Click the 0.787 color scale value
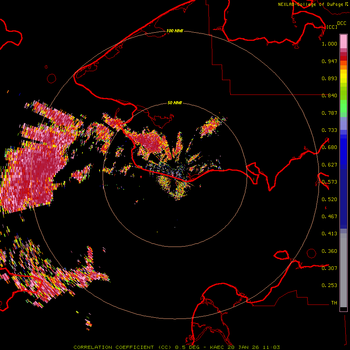Viewport: 350px width, 350px height. 329,113
